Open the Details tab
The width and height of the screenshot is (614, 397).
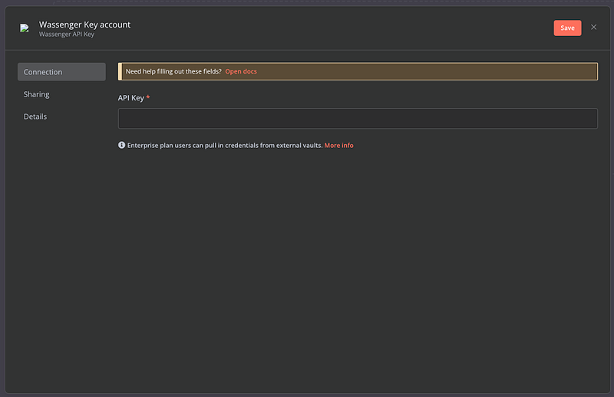coord(35,116)
